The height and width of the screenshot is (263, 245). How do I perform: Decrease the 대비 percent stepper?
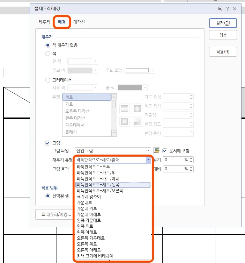(x=191, y=171)
